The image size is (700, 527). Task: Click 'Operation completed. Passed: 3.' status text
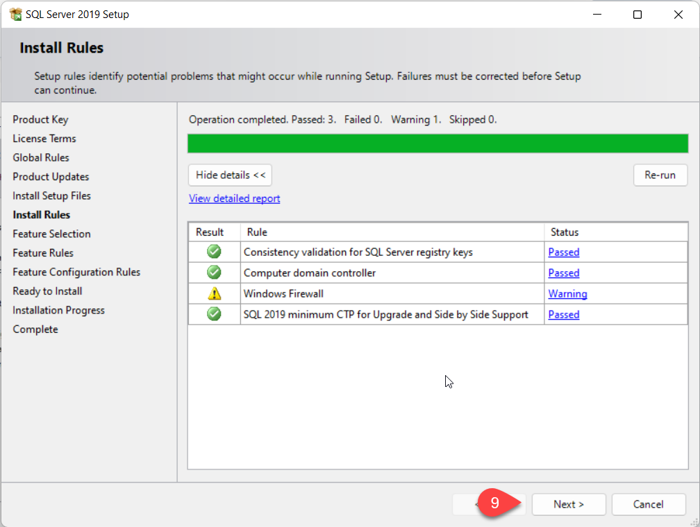262,119
